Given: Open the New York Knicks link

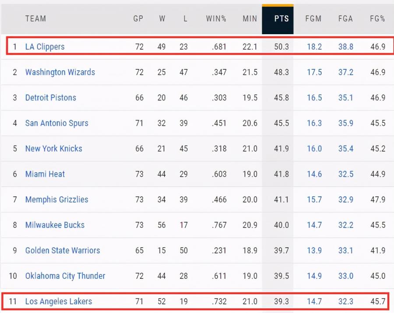Looking at the screenshot, I should tap(54, 149).
